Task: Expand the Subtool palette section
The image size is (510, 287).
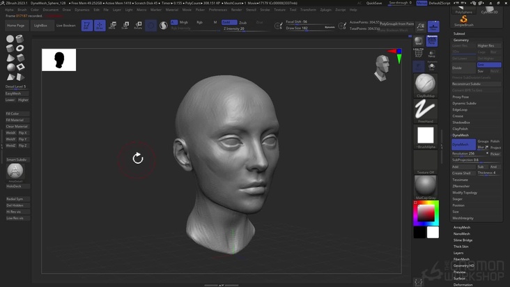Action: [459, 33]
